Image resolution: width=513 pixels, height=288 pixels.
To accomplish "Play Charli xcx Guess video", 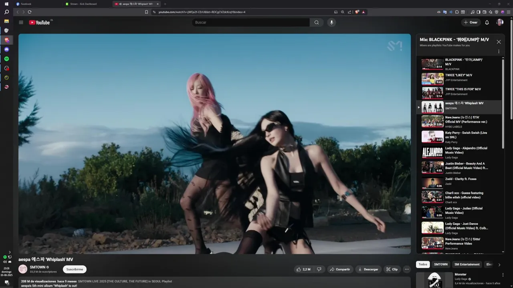I will [x=459, y=197].
